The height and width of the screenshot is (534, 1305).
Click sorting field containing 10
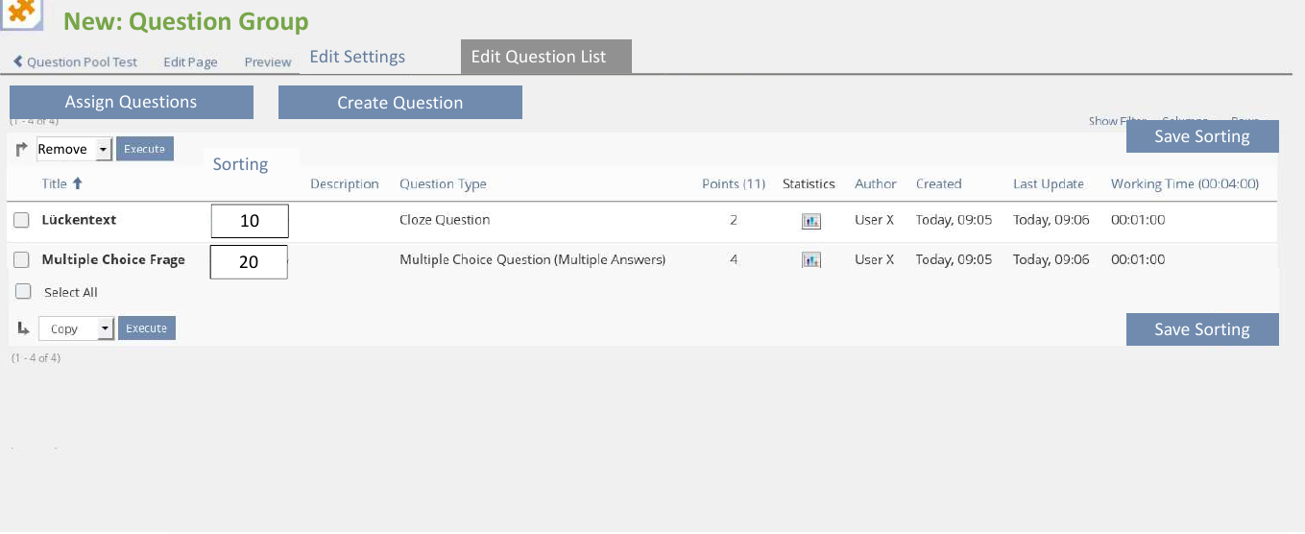250,221
